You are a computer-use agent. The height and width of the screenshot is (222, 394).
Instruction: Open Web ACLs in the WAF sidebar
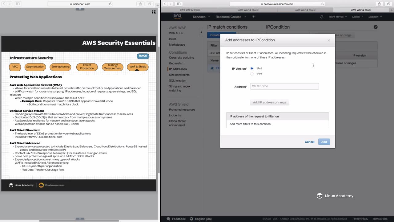point(176,33)
